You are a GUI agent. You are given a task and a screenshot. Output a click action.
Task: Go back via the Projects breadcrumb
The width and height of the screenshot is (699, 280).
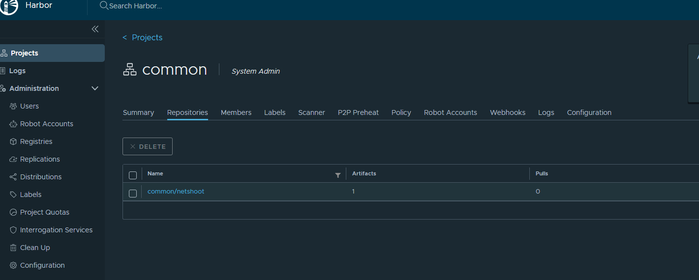click(147, 37)
